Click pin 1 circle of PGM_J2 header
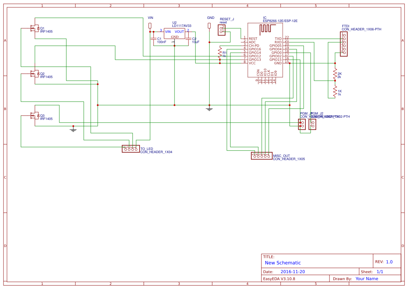The height and width of the screenshot is (289, 408). click(314, 123)
